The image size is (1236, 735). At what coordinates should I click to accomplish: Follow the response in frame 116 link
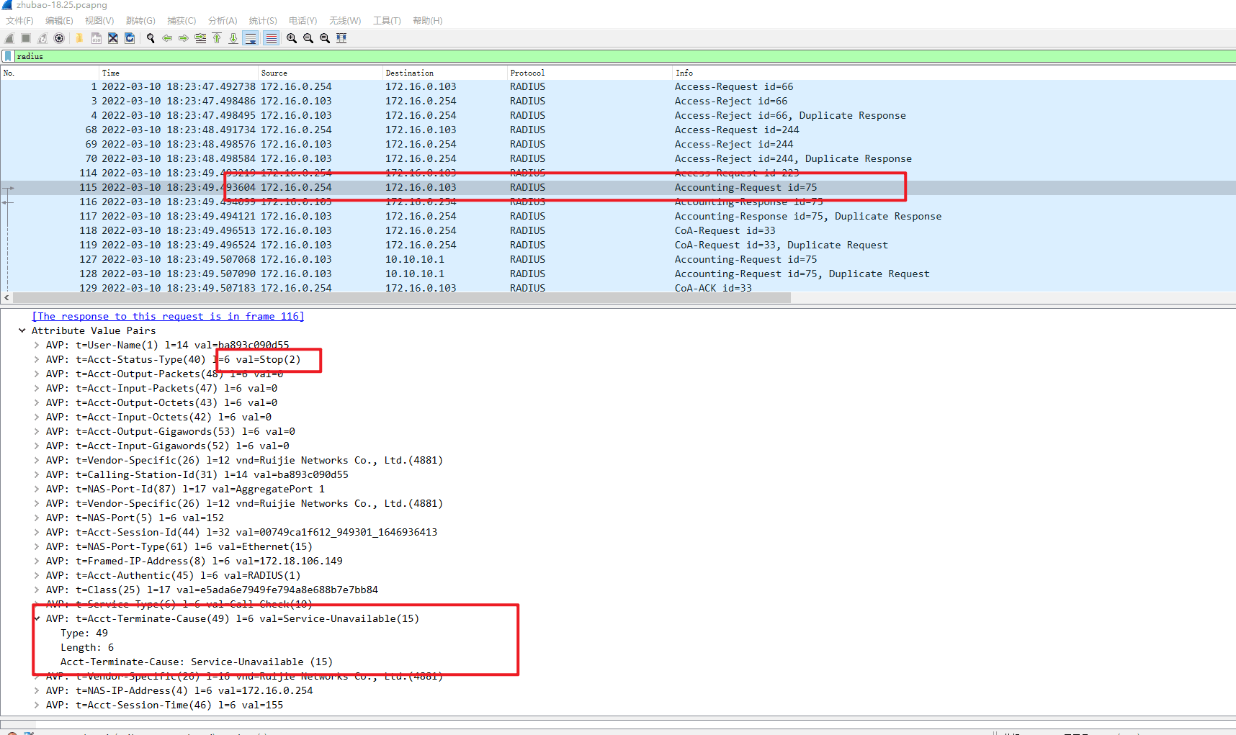[168, 316]
